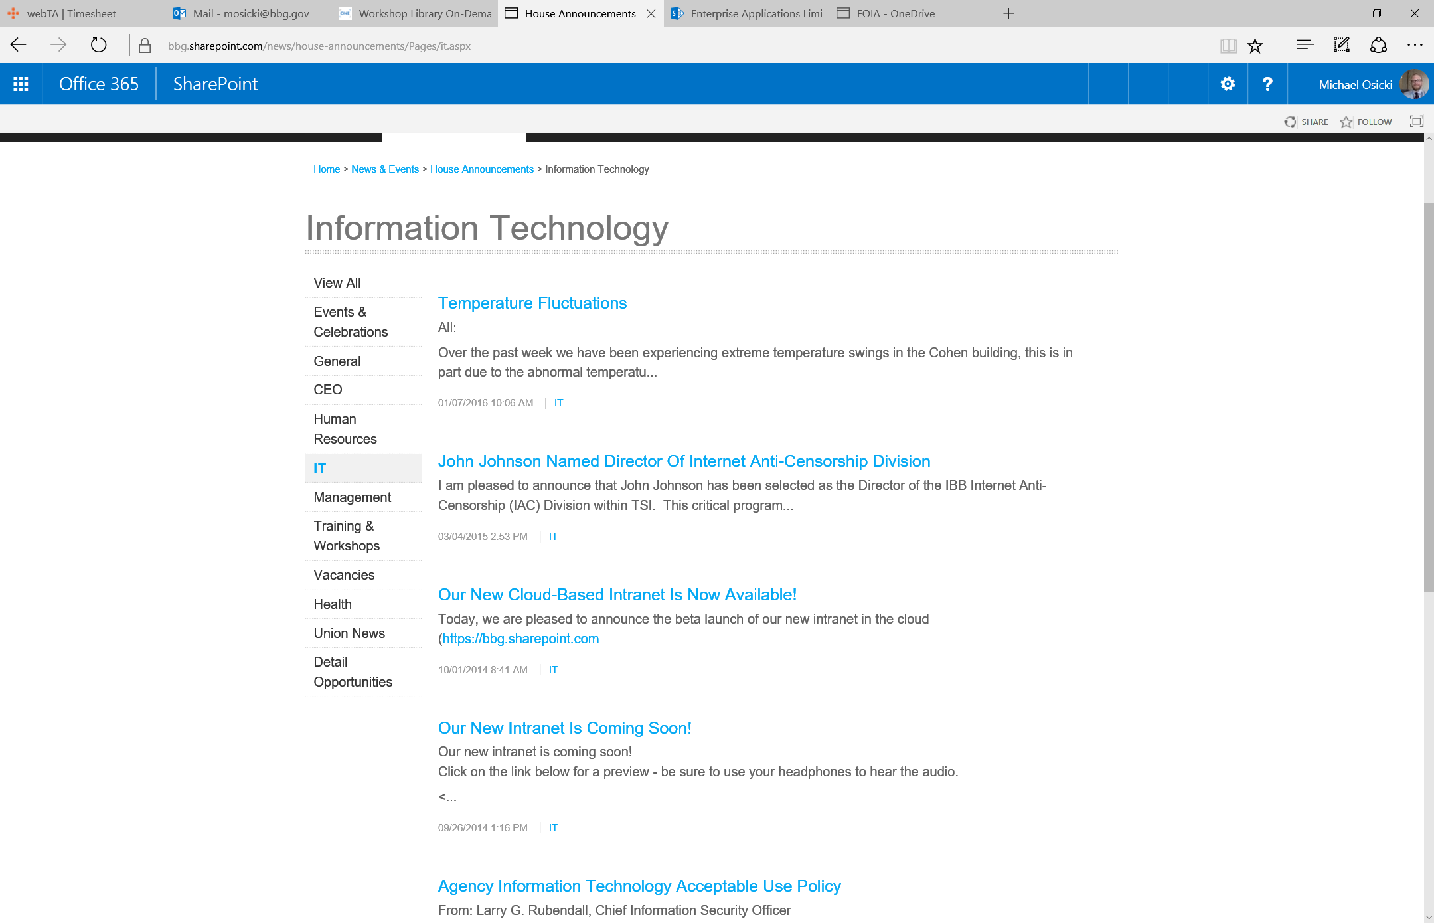
Task: Click the page vertical scrollbar thumb
Action: [1429, 396]
